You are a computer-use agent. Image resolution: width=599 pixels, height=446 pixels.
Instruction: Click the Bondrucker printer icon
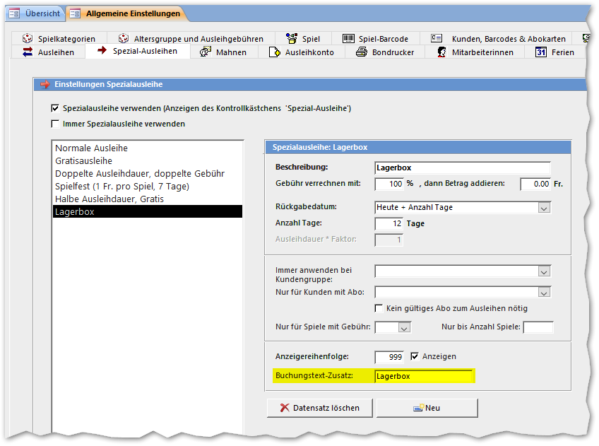pos(362,52)
